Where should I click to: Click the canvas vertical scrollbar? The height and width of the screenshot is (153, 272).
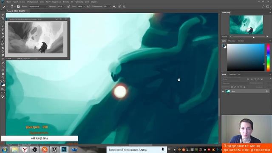pos(219,107)
